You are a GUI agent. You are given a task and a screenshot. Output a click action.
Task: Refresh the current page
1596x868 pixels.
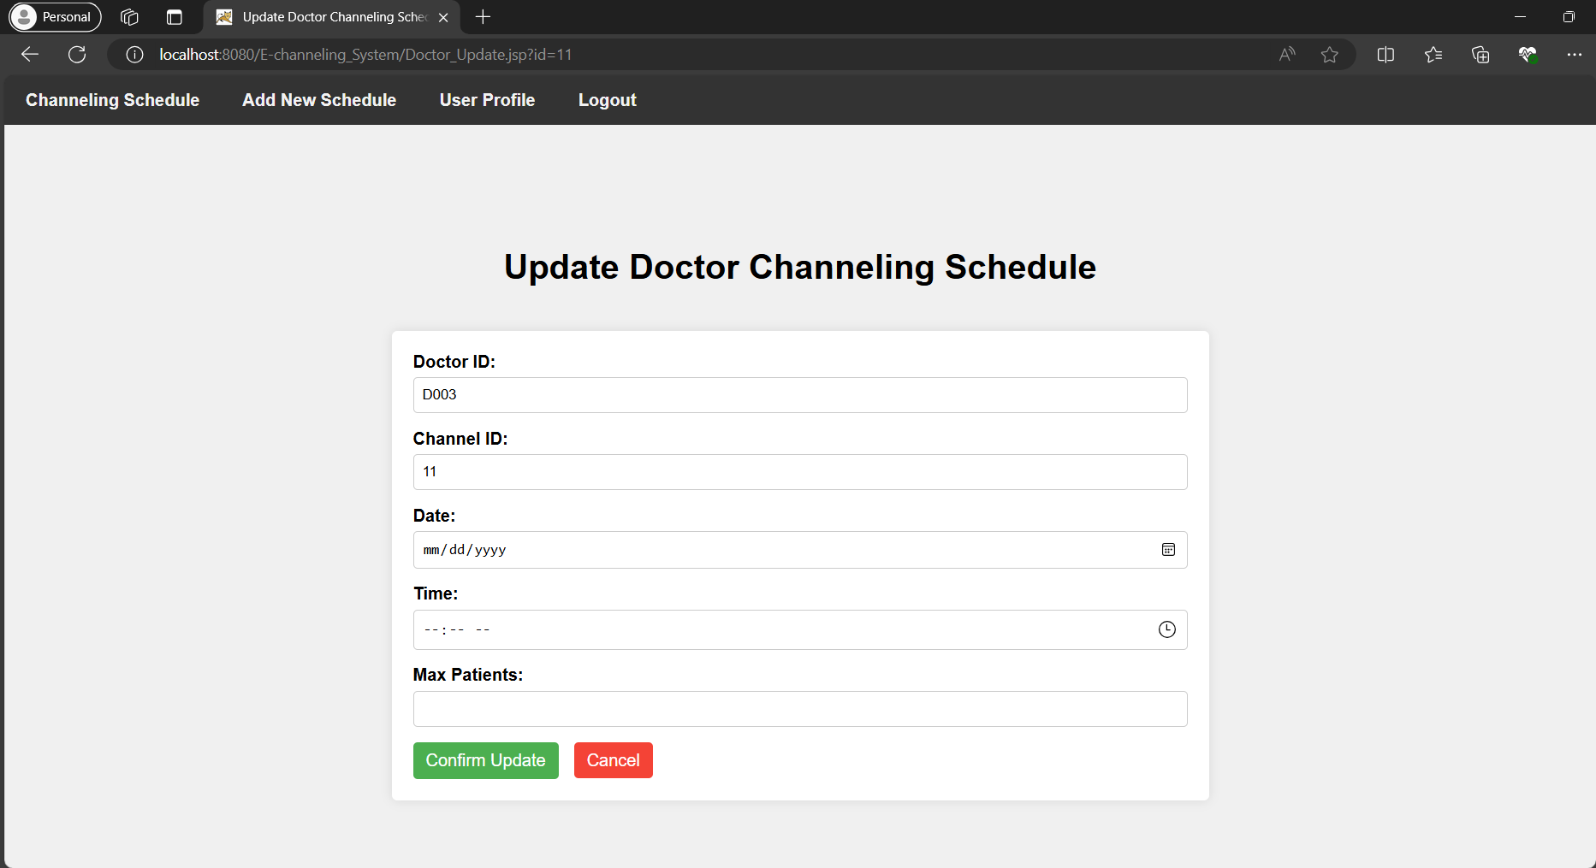click(x=77, y=55)
